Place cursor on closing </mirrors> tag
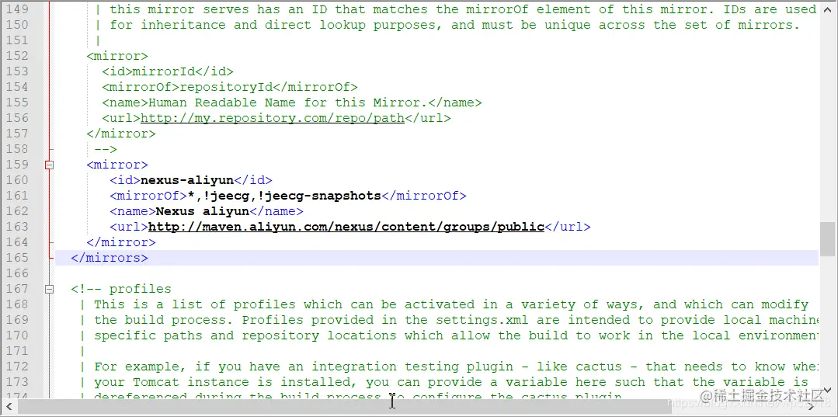 click(x=110, y=259)
